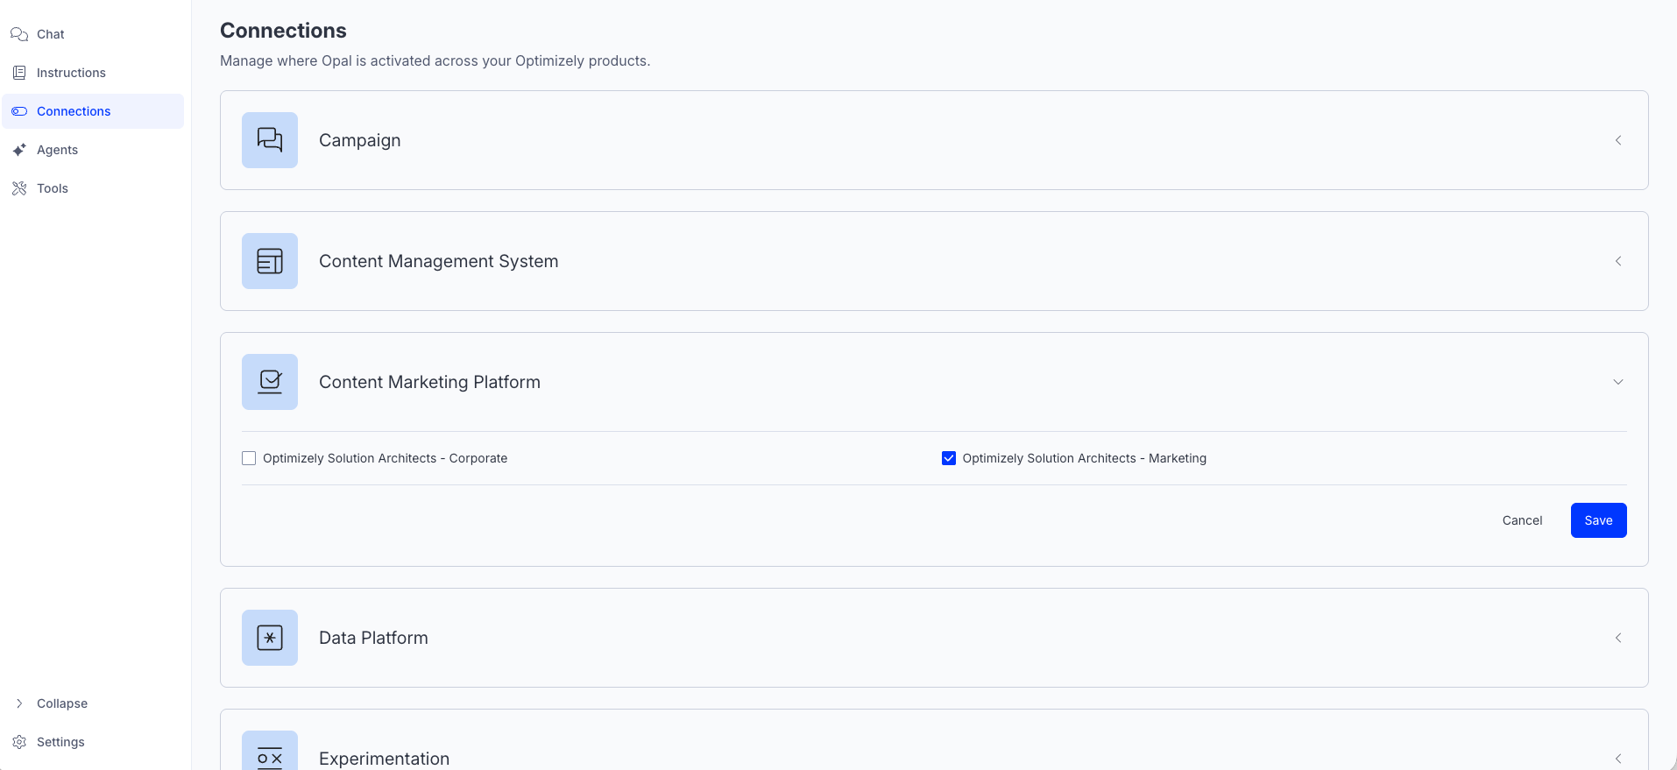Image resolution: width=1677 pixels, height=770 pixels.
Task: Click the Content Management System layout icon
Action: pos(270,261)
